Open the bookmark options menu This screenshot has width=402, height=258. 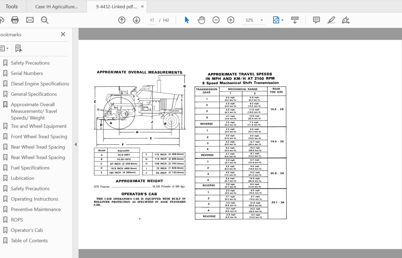(5, 48)
